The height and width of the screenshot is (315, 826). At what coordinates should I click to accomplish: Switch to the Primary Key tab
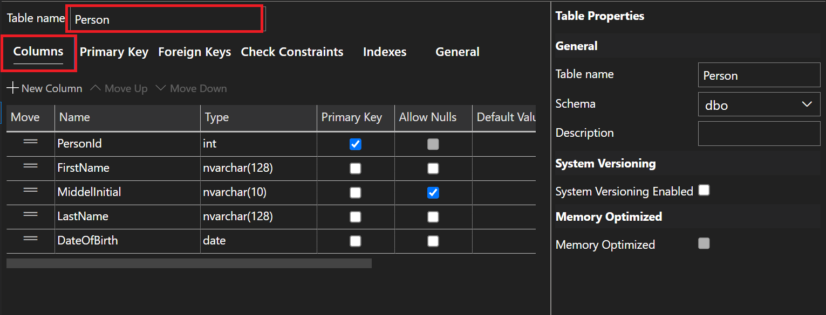(114, 52)
